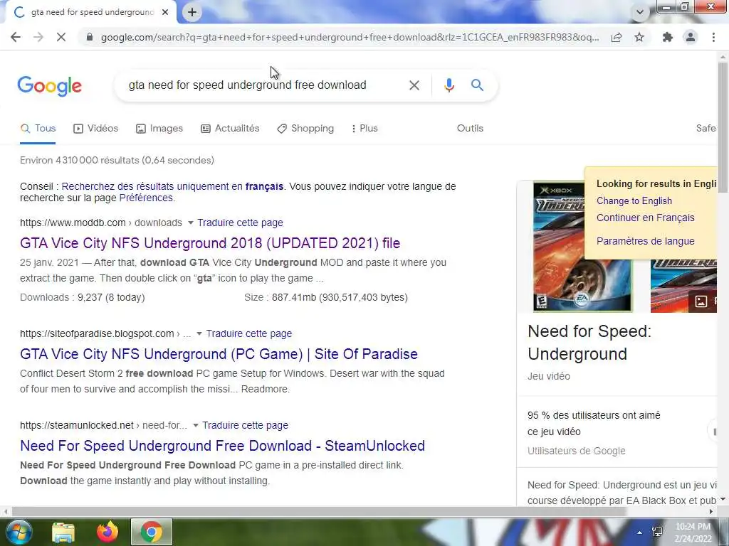Translate the moddb.com result page

point(240,223)
